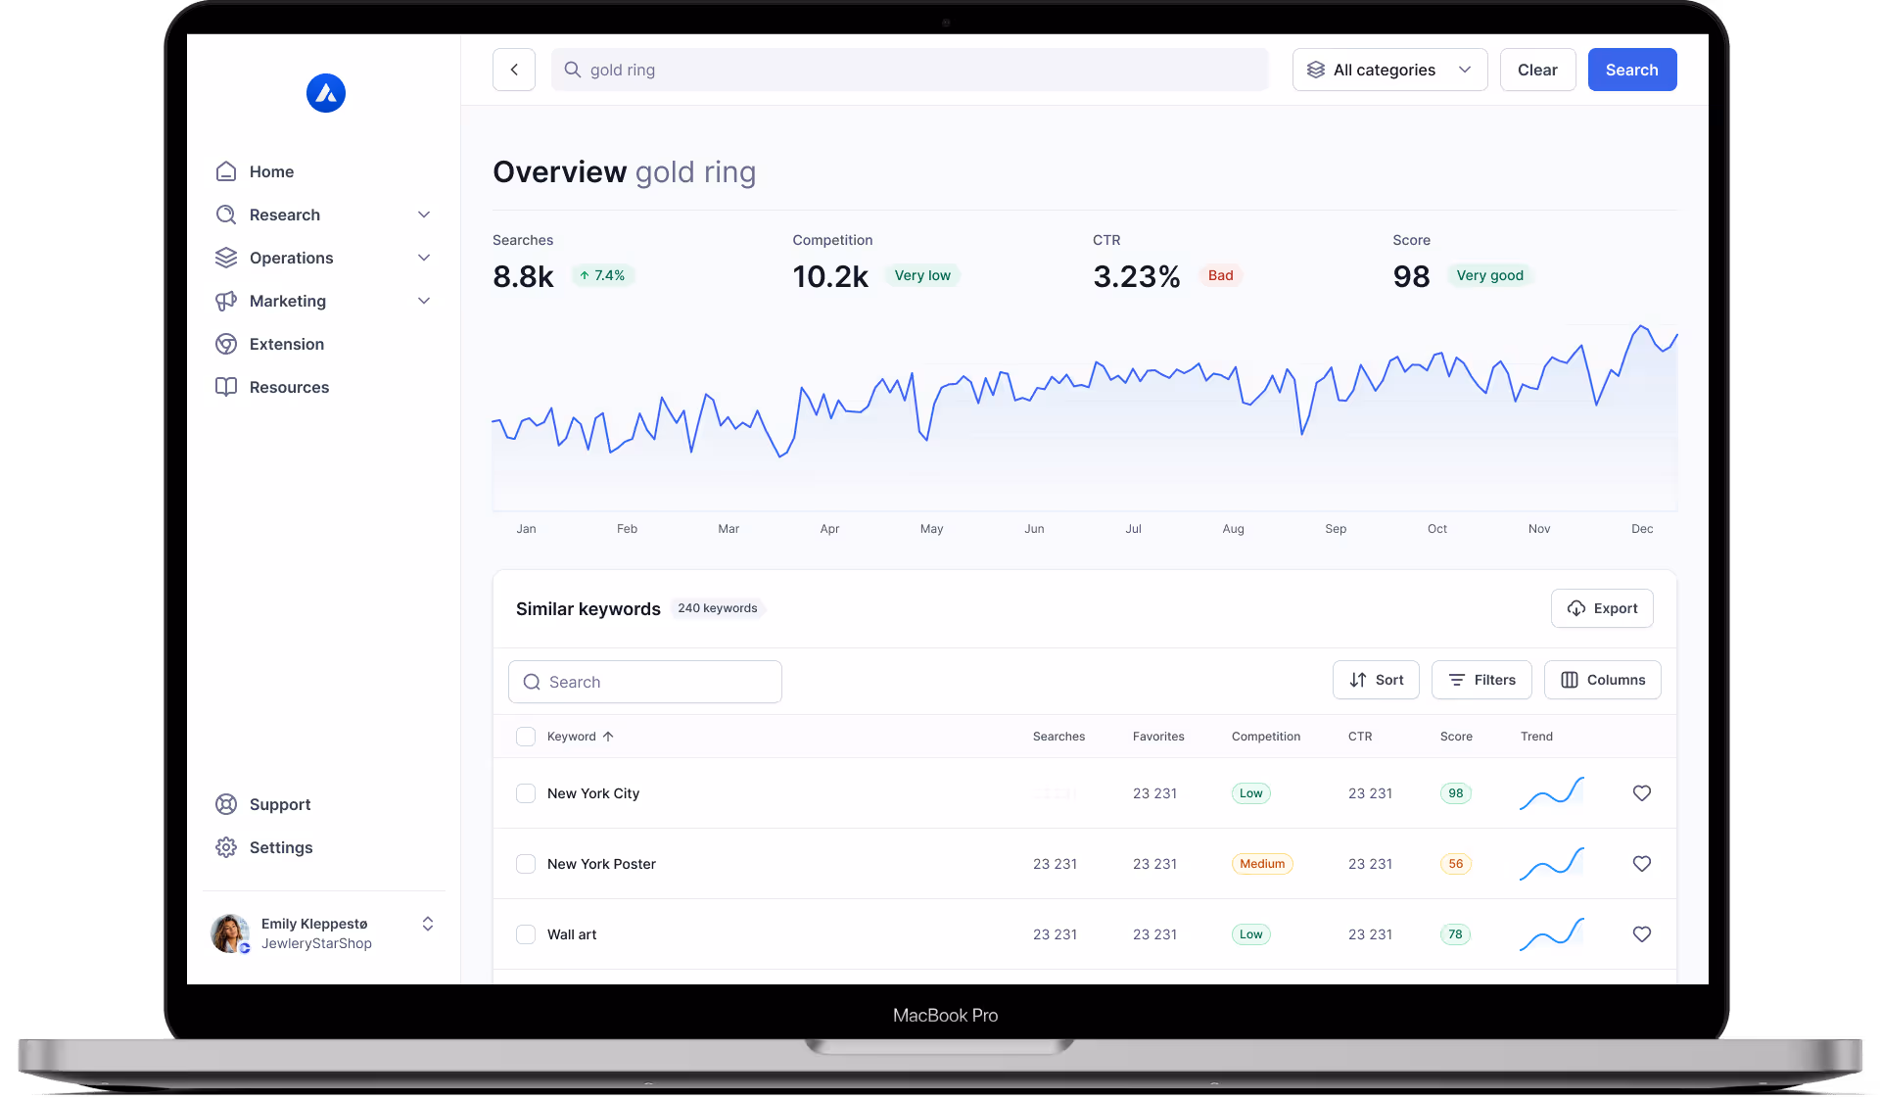
Task: Expand the Operations submenu chevron
Action: pyautogui.click(x=424, y=258)
